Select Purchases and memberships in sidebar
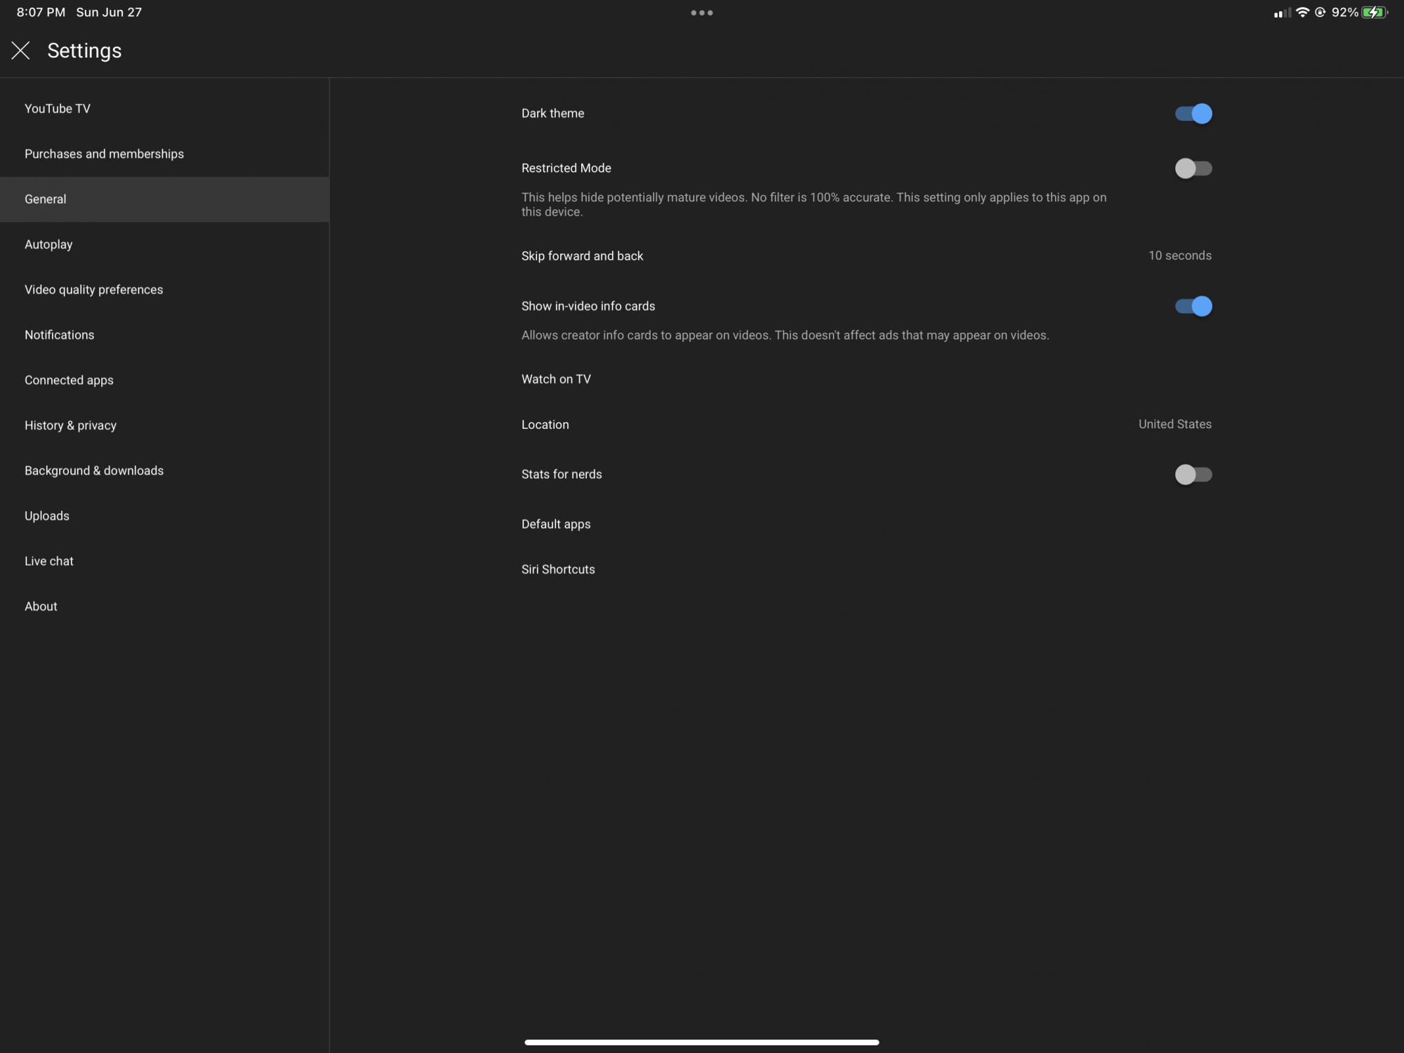Image resolution: width=1404 pixels, height=1053 pixels. tap(104, 154)
